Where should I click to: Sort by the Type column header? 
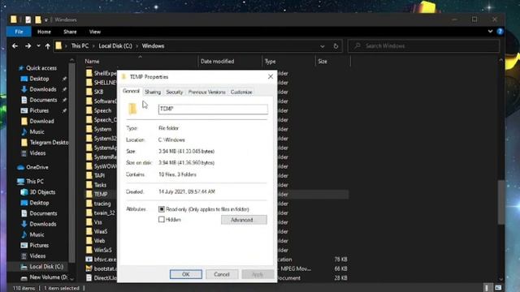[x=270, y=62]
